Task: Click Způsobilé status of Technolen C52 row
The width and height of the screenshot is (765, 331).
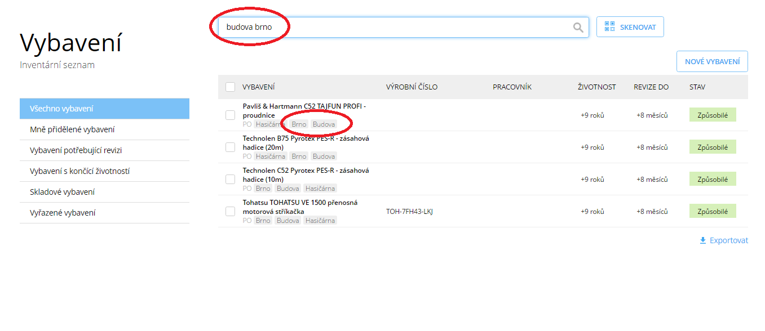Action: coord(713,179)
